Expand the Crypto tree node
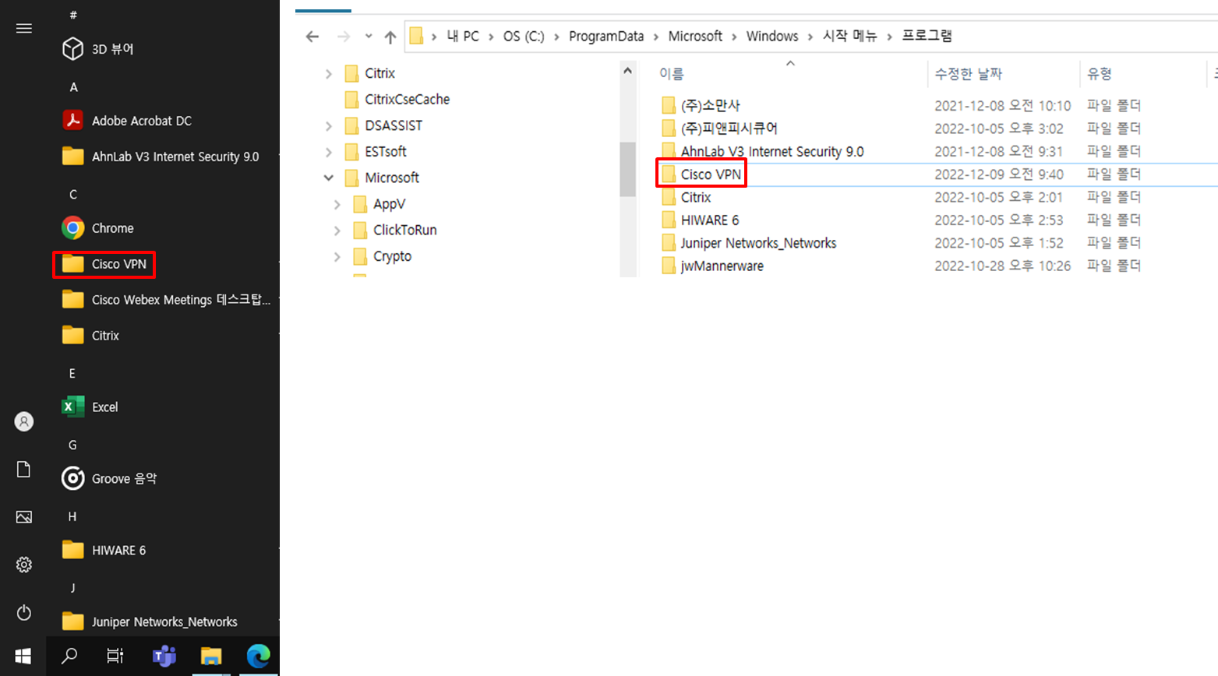 337,256
